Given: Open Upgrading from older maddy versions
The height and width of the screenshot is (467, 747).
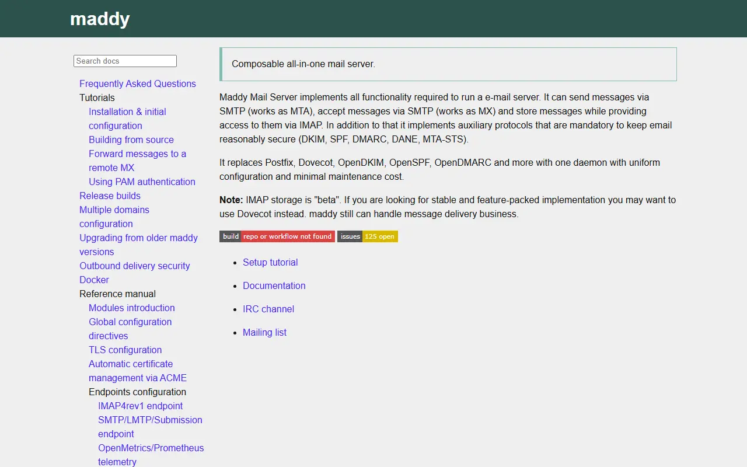Looking at the screenshot, I should 138,245.
